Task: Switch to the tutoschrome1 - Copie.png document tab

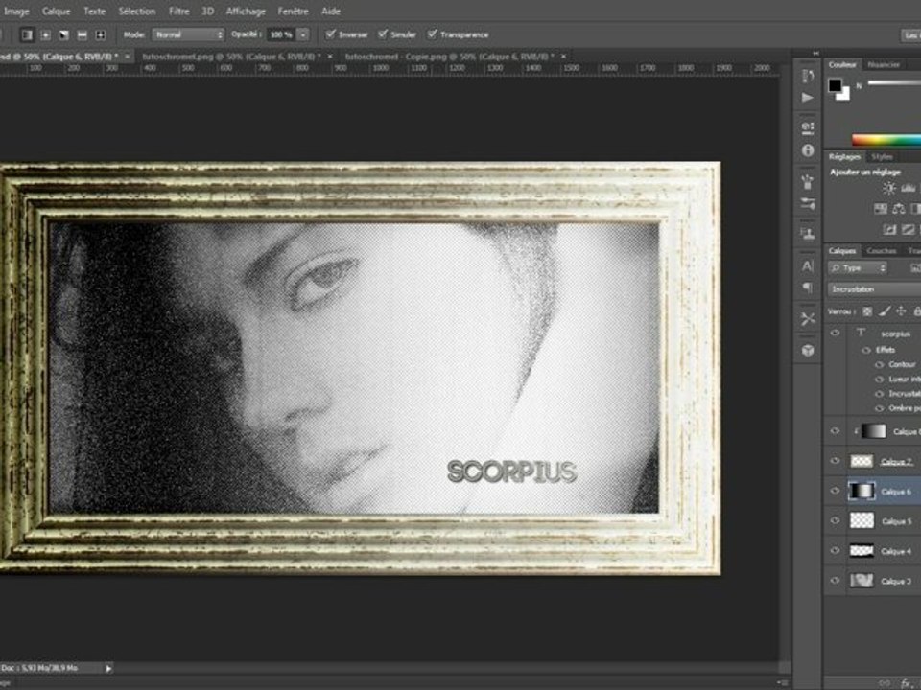Action: (x=449, y=57)
